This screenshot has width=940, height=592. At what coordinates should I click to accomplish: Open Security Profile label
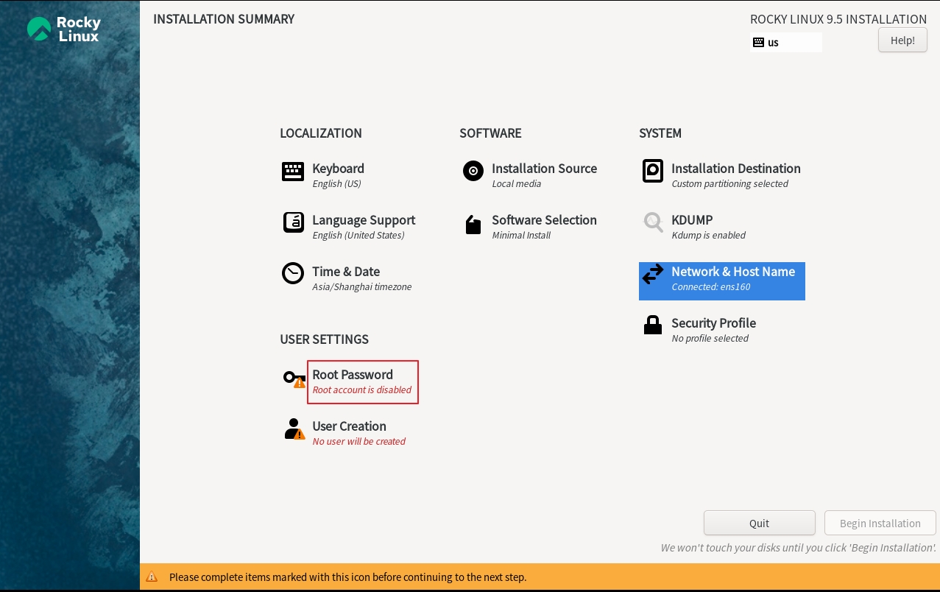coord(713,323)
